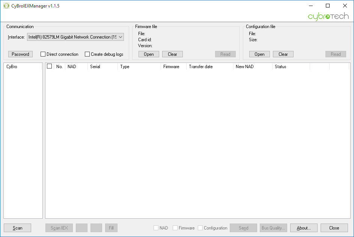The width and height of the screenshot is (354, 237).
Task: Toggle Create debug logs checkbox
Action: (x=87, y=54)
